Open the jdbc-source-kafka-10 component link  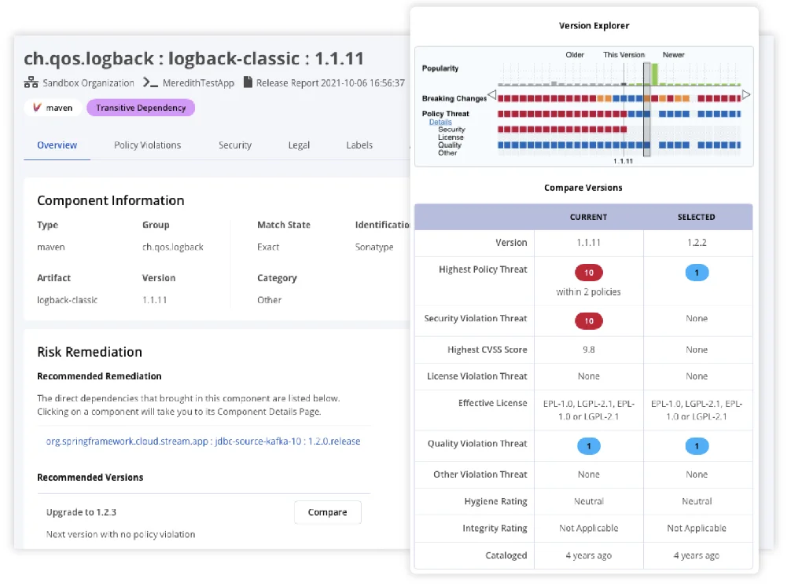[x=204, y=441]
